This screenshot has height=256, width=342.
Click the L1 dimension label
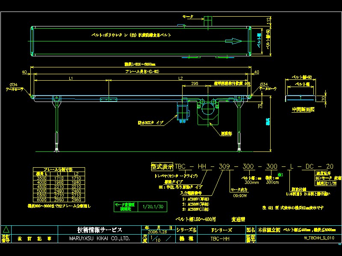71,78
